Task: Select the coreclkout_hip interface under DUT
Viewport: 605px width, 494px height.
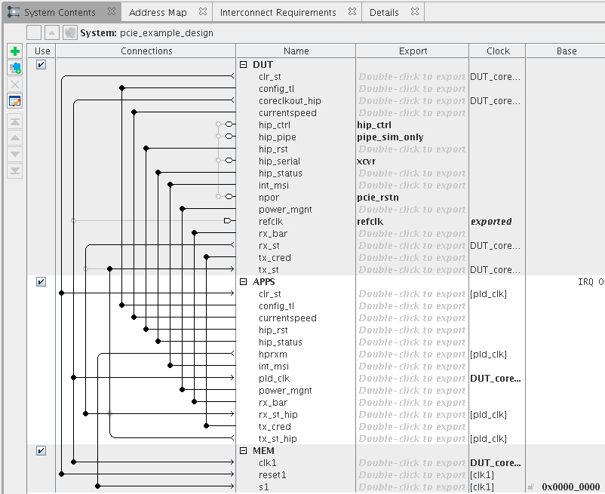Action: (290, 100)
